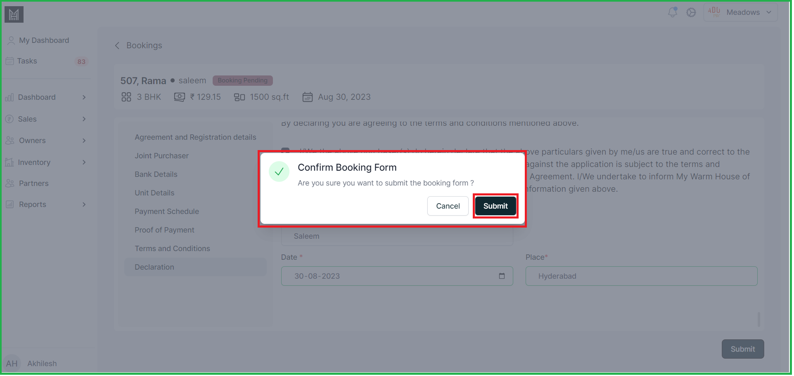
Task: Click the page-bottom Submit button
Action: click(x=743, y=349)
